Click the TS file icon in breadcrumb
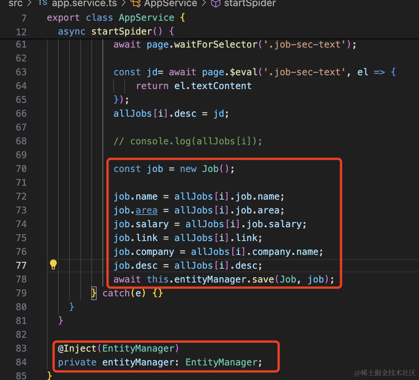The width and height of the screenshot is (419, 380). click(x=43, y=3)
